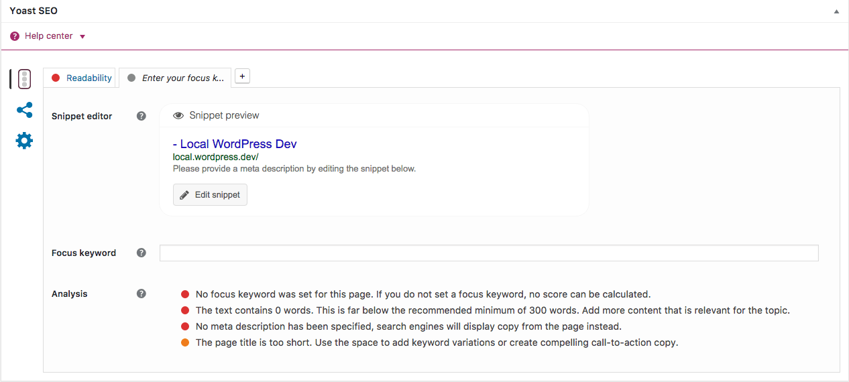Click 'No focus keyword was set' message
The image size is (849, 382).
coord(423,294)
